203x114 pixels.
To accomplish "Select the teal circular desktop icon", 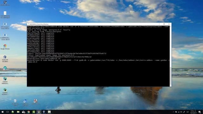I will click(x=5, y=68).
